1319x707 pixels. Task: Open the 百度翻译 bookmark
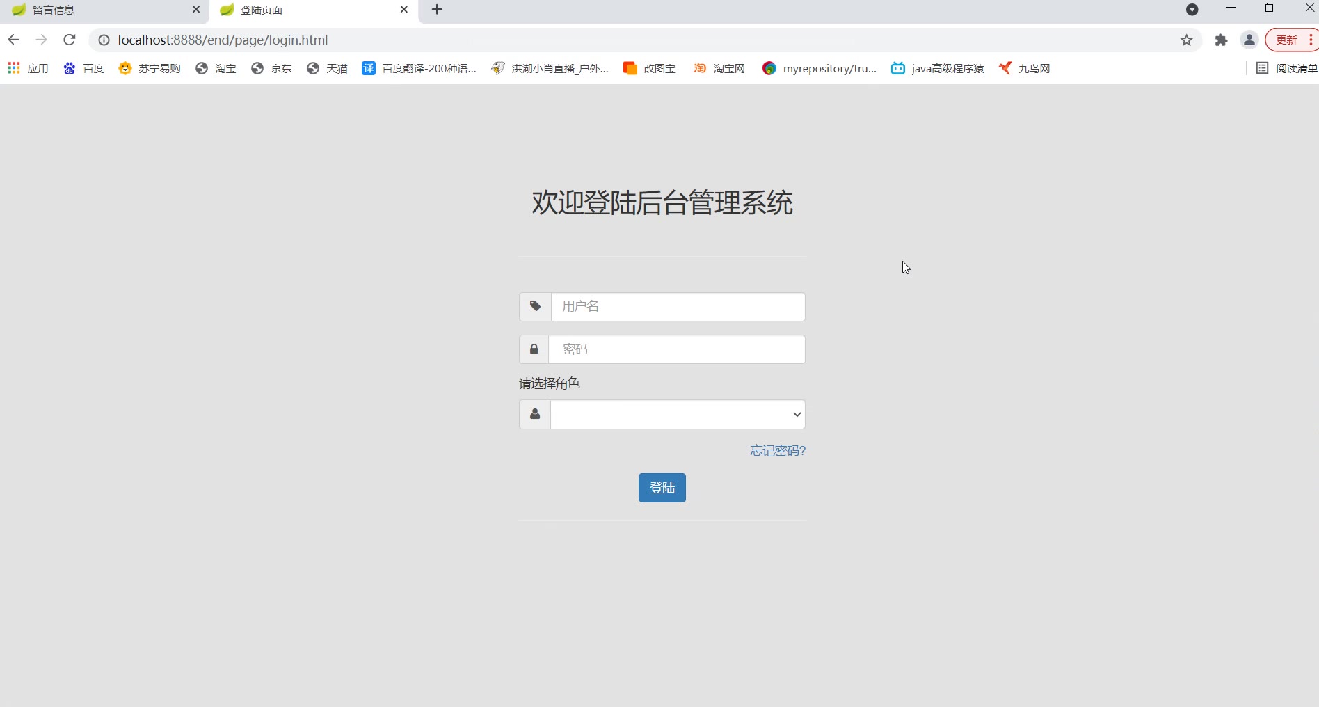[419, 68]
